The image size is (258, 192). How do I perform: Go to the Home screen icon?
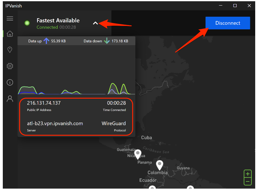point(10,34)
